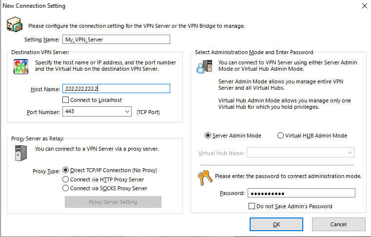This screenshot has width=371, height=237.
Task: Click the 'Proxy Type:' label
Action: 46,171
